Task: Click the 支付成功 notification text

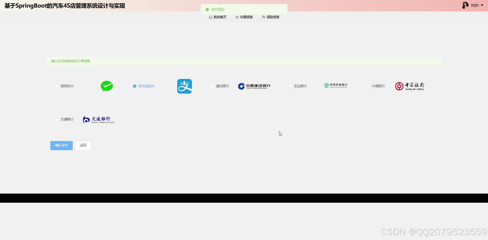Action: tap(218, 10)
